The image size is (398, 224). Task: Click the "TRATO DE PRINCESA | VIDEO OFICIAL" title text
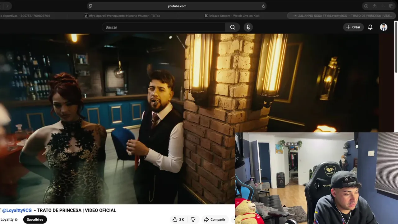(76, 210)
